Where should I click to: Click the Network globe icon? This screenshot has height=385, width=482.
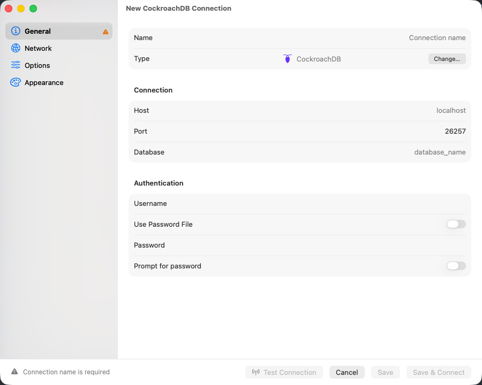point(16,48)
